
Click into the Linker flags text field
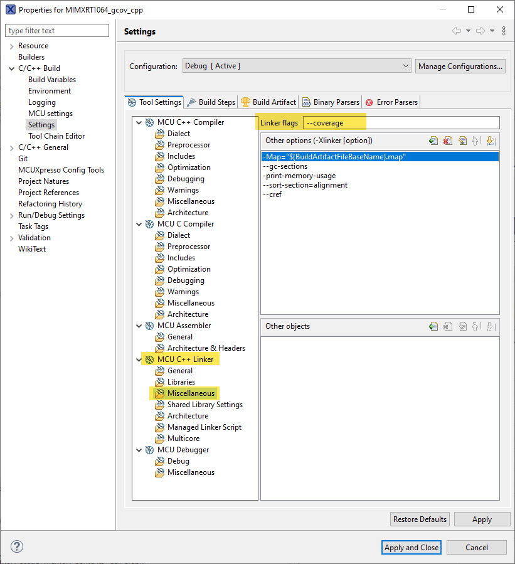(x=401, y=123)
